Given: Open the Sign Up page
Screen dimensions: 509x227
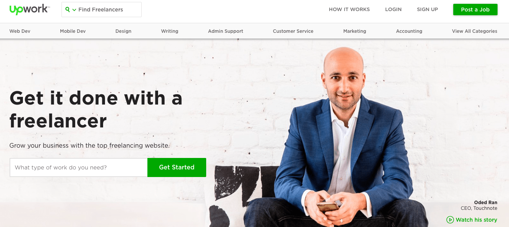Looking at the screenshot, I should (427, 10).
